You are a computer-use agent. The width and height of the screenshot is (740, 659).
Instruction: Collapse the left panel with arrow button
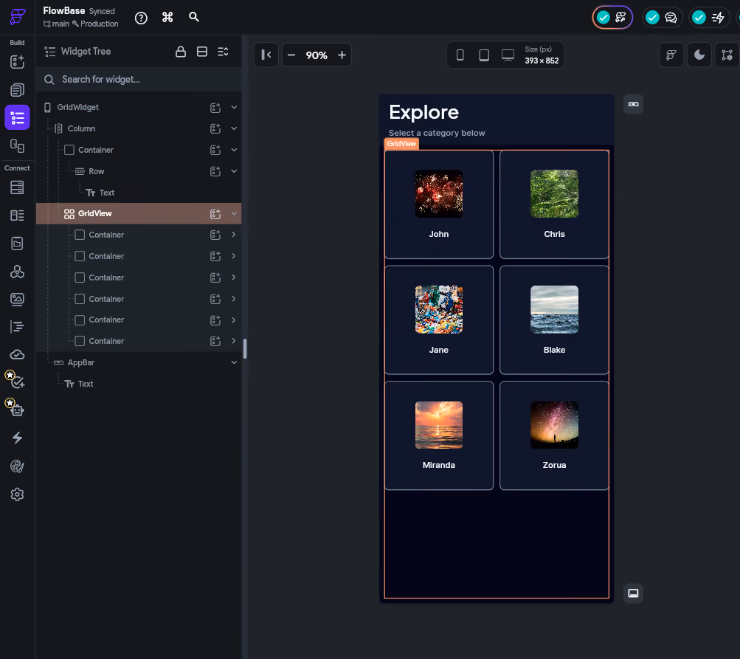pos(266,55)
